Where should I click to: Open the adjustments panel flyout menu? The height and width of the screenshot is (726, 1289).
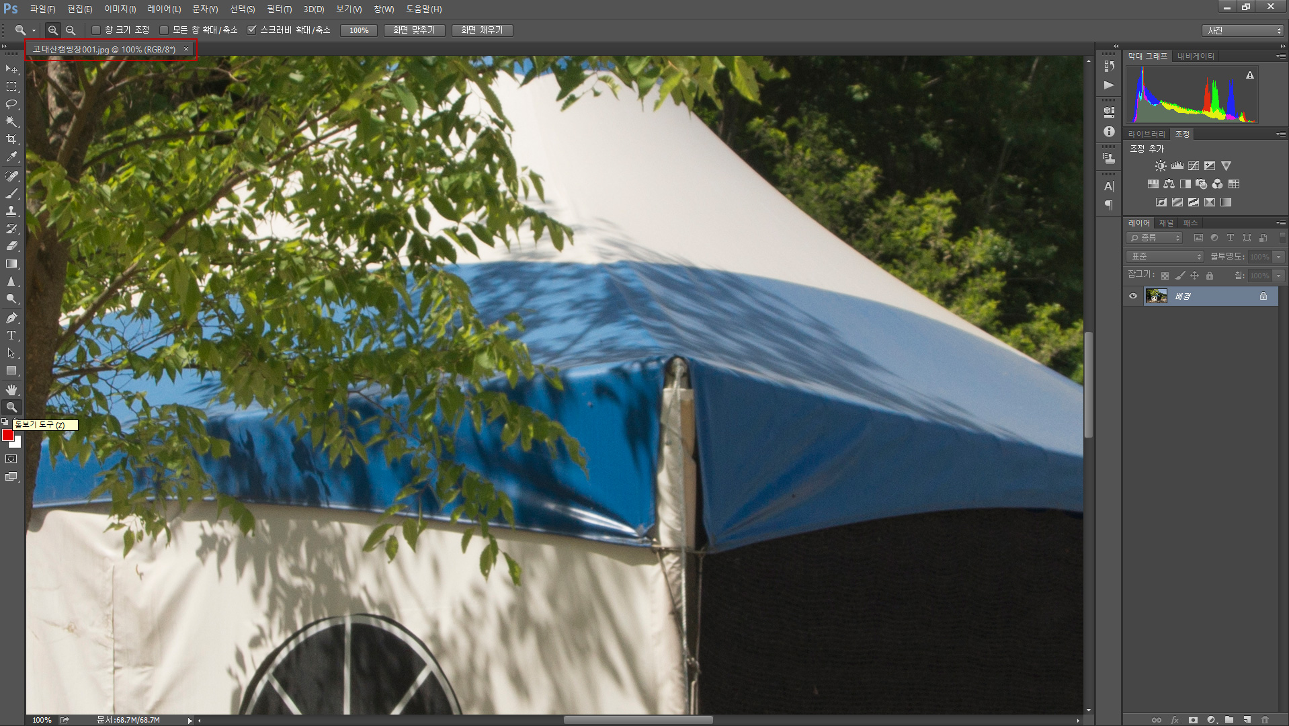tap(1282, 134)
